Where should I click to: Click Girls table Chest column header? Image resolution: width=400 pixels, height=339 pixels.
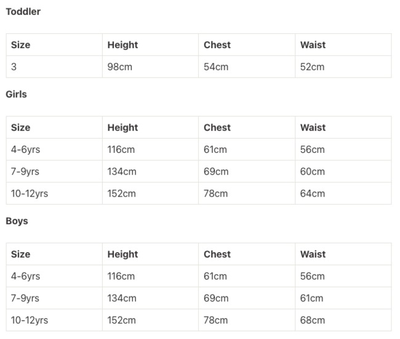217,128
